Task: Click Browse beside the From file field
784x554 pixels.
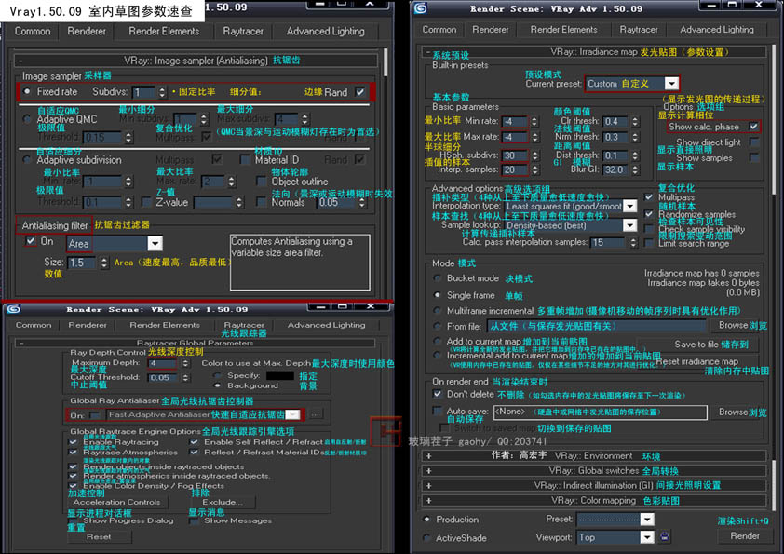Action: click(x=737, y=326)
